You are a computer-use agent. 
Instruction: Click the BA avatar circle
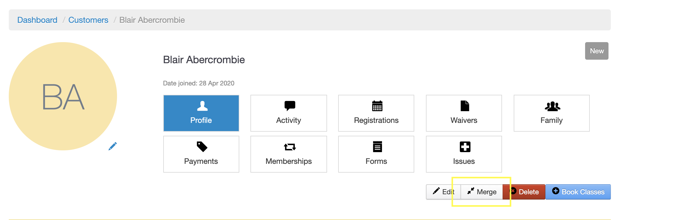[63, 96]
